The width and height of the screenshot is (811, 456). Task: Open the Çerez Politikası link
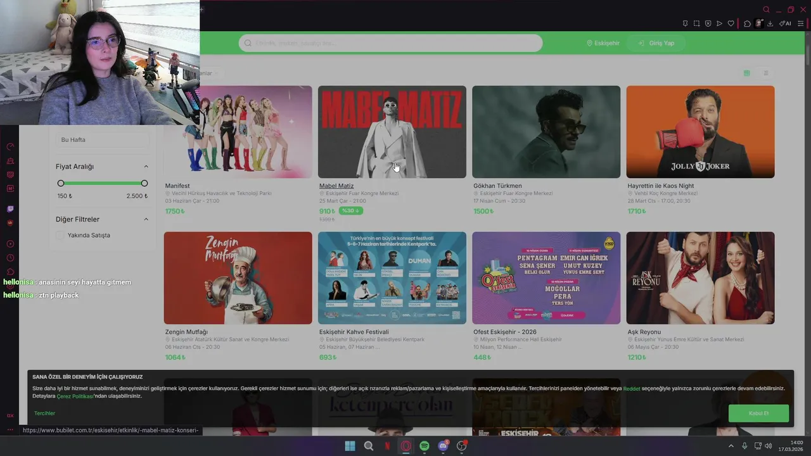click(75, 396)
